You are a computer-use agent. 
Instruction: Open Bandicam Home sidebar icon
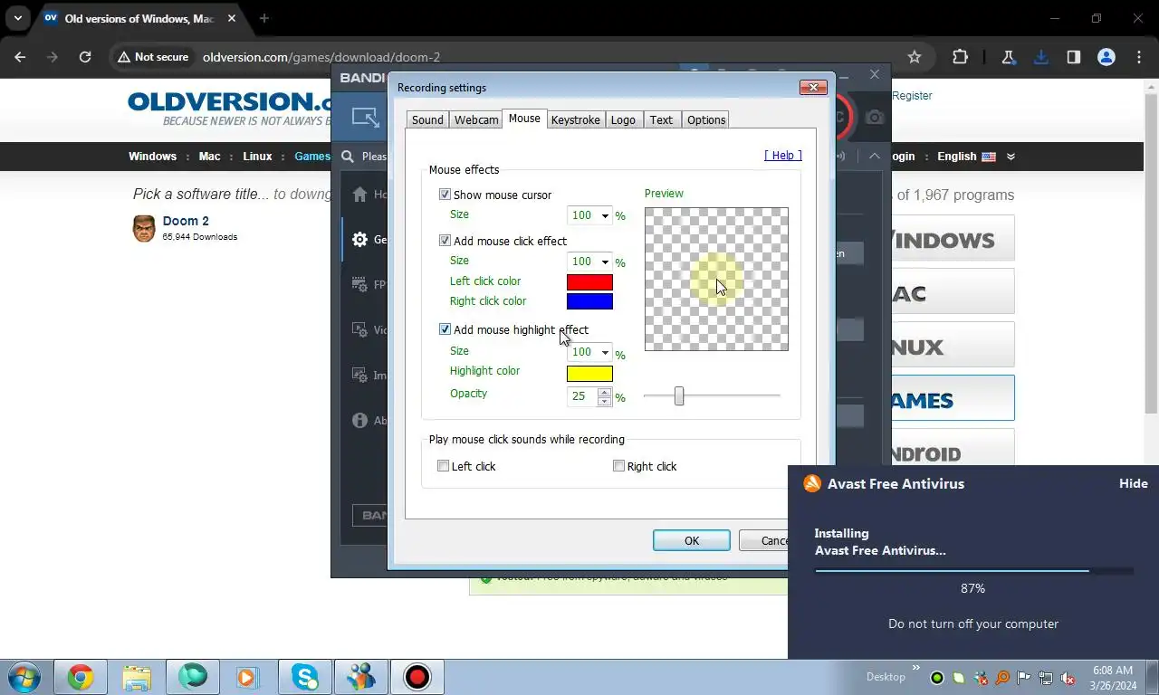(360, 195)
